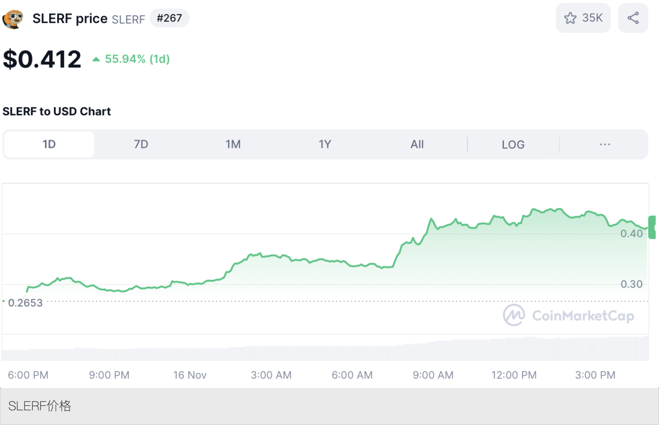Click the SLERF to USD Chart heading
This screenshot has width=659, height=425.
point(57,111)
